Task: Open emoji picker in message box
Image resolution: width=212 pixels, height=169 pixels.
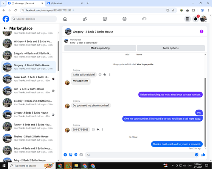Action: tap(197, 155)
